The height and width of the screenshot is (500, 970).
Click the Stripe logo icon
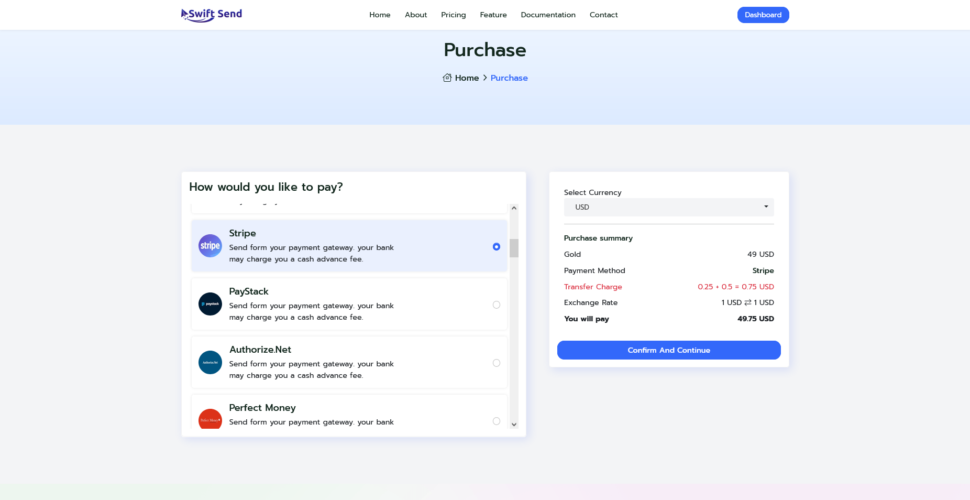click(210, 246)
